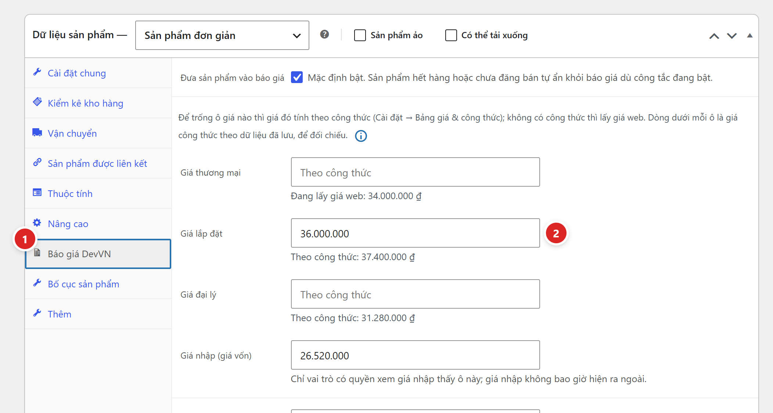Go to the Thuộc tính tab
This screenshot has height=413, width=773.
(98, 194)
